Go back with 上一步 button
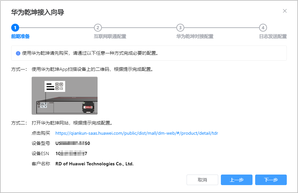298x193 pixels. pyautogui.click(x=237, y=180)
